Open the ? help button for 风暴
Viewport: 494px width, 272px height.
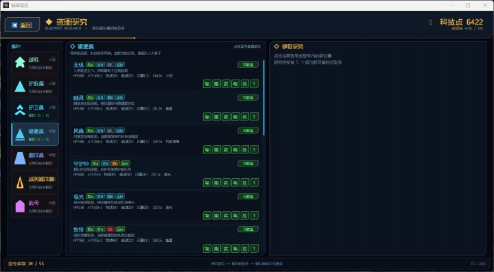(x=255, y=149)
